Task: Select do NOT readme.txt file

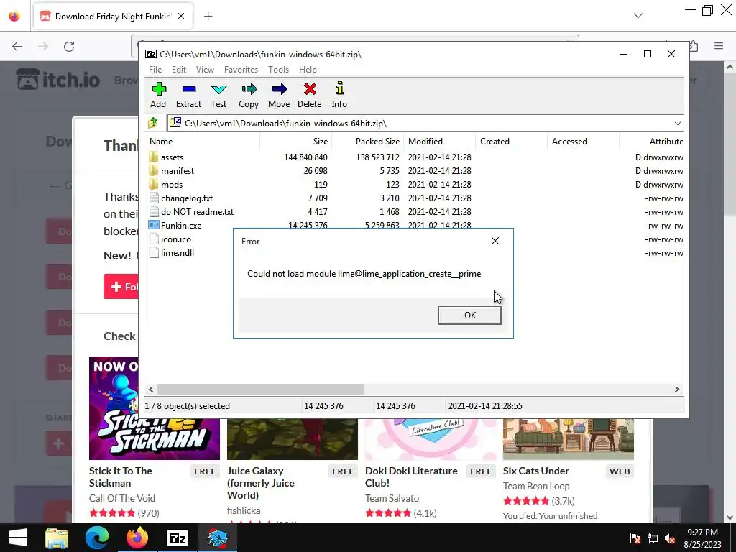Action: tap(197, 212)
